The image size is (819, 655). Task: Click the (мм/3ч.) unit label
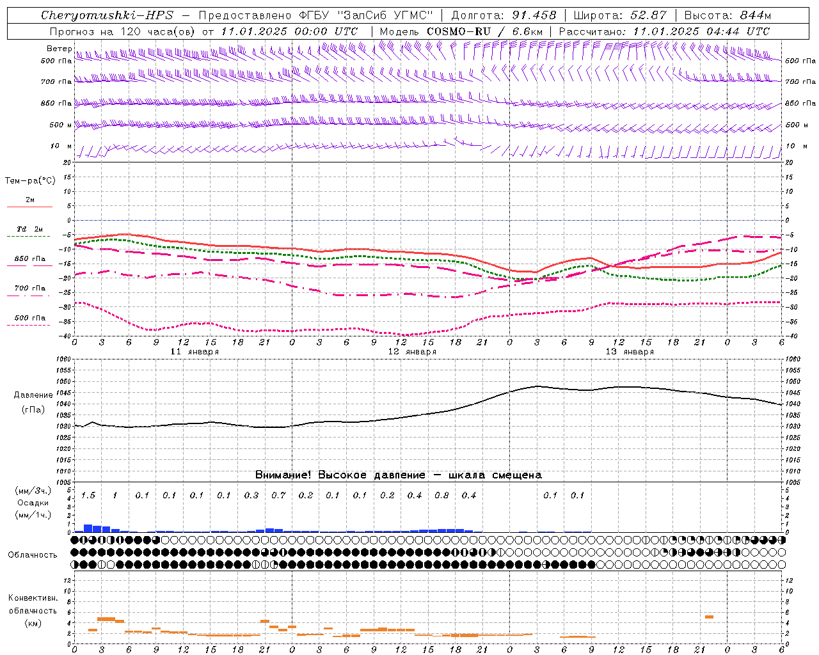(33, 491)
